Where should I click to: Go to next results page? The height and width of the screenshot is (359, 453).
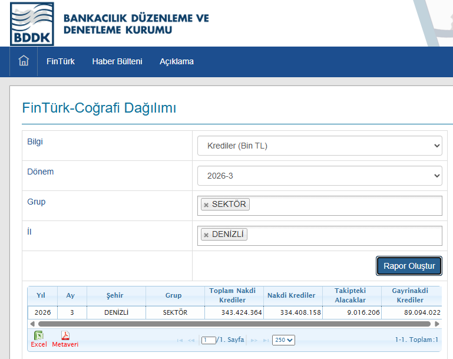(254, 340)
